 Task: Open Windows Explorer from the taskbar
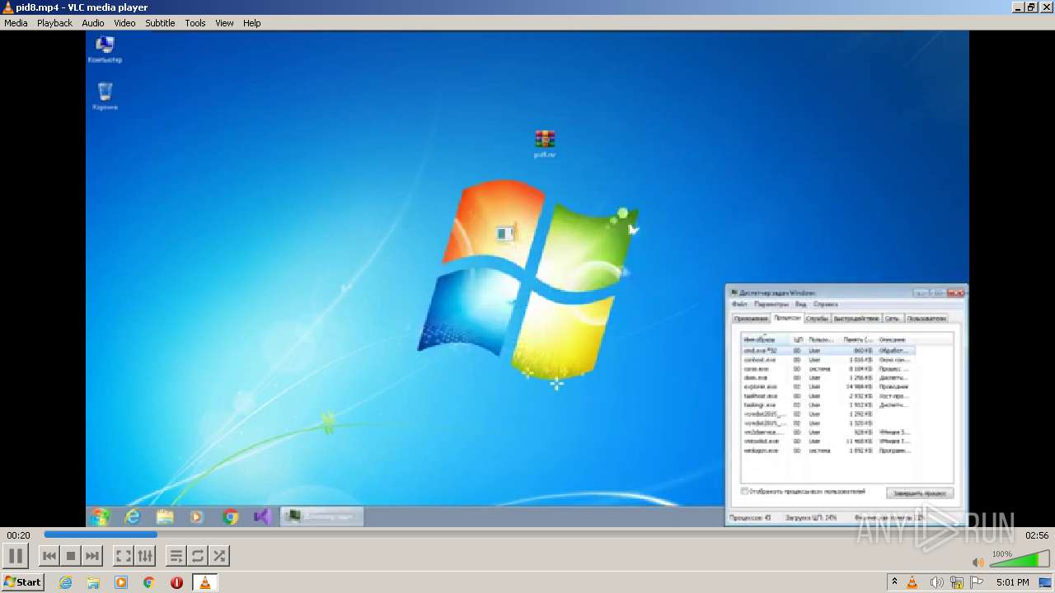coord(93,582)
